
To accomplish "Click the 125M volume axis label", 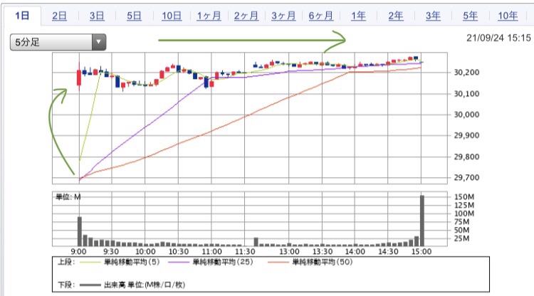I will pyautogui.click(x=464, y=205).
